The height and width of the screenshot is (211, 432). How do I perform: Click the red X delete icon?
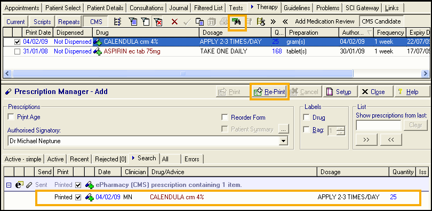tap(174, 21)
